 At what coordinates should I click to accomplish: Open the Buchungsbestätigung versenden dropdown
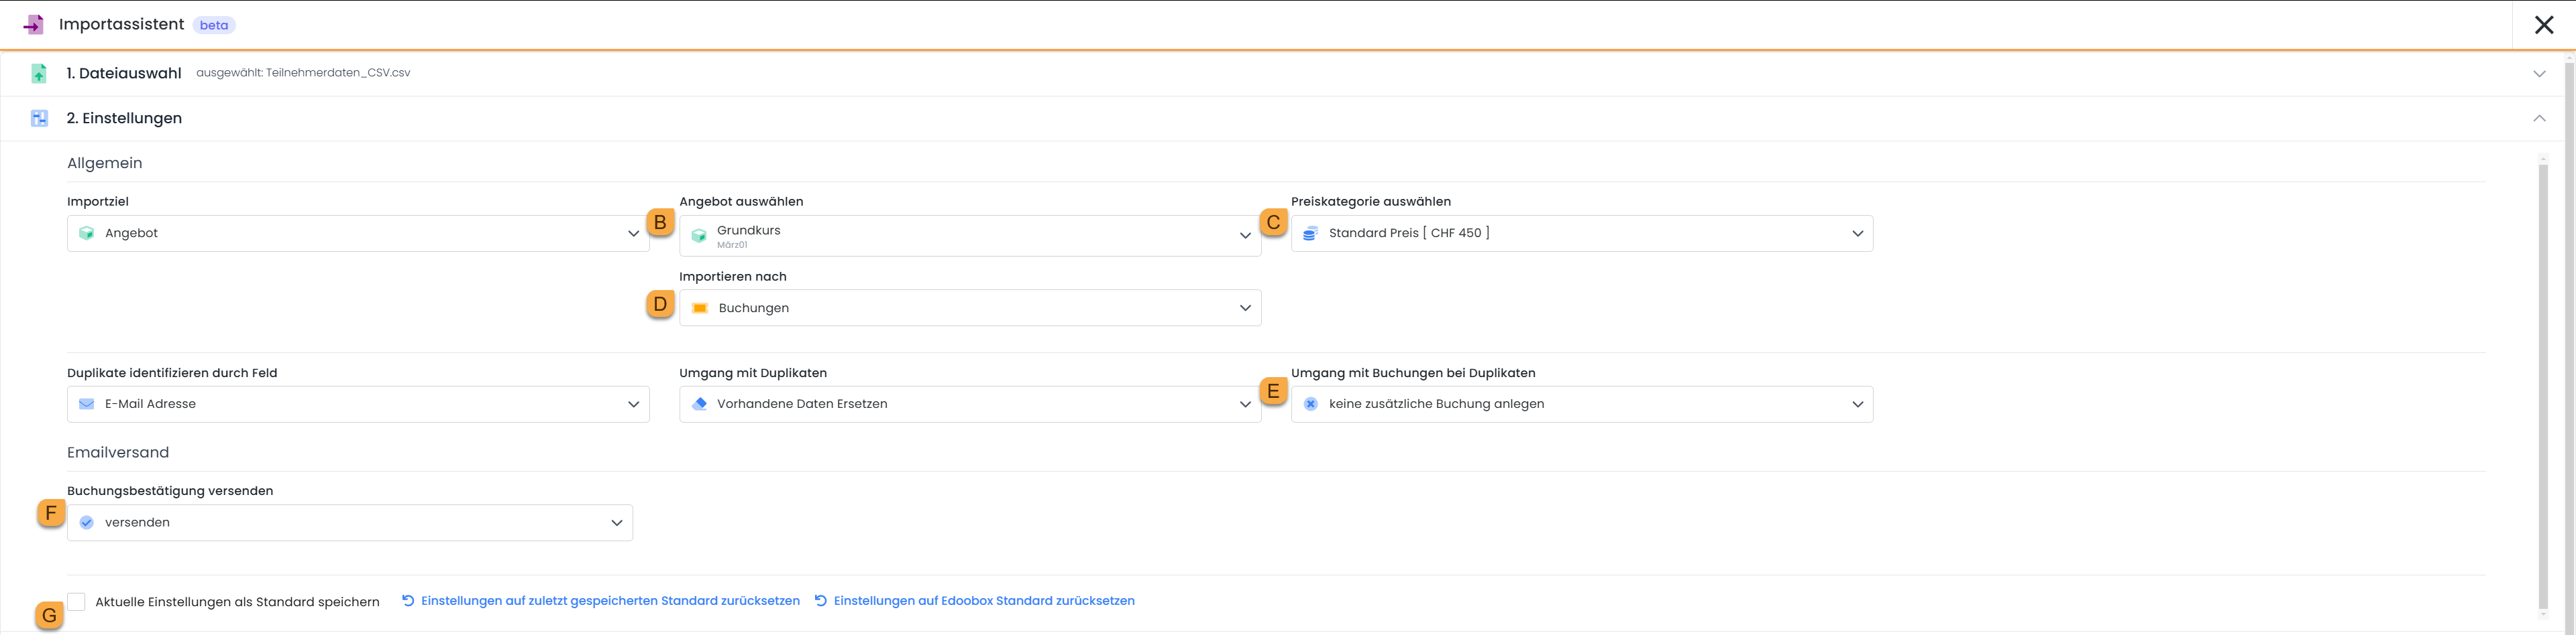(x=349, y=523)
